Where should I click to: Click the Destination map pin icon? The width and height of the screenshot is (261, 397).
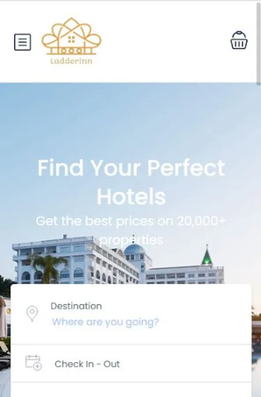(32, 314)
